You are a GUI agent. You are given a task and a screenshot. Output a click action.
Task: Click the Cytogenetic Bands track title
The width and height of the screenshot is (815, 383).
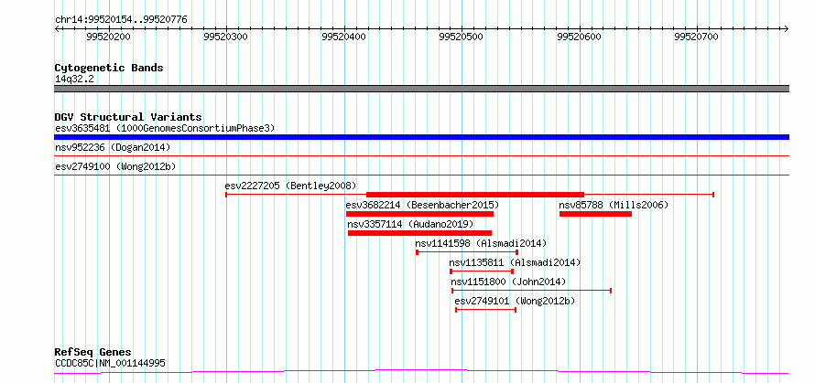[x=109, y=68]
